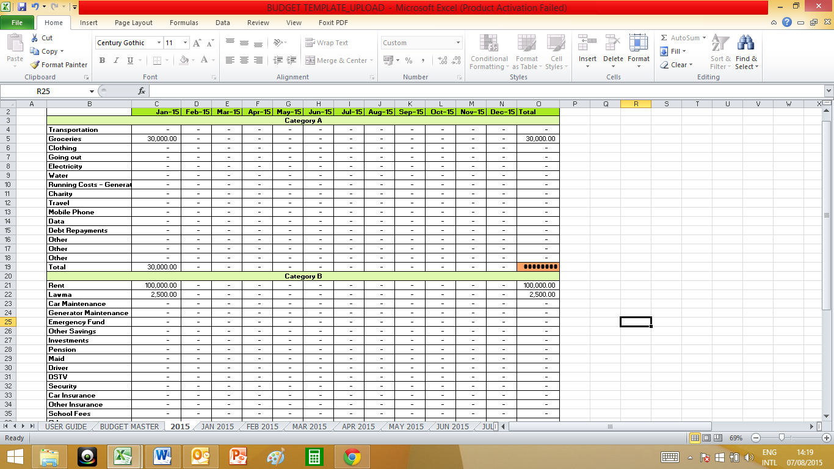The width and height of the screenshot is (834, 469).
Task: Click the Percent Style icon
Action: [408, 60]
